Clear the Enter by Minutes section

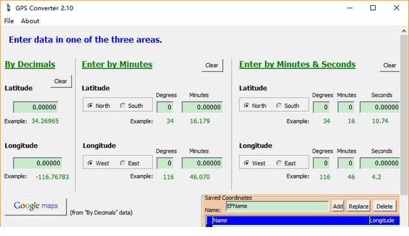tap(212, 65)
